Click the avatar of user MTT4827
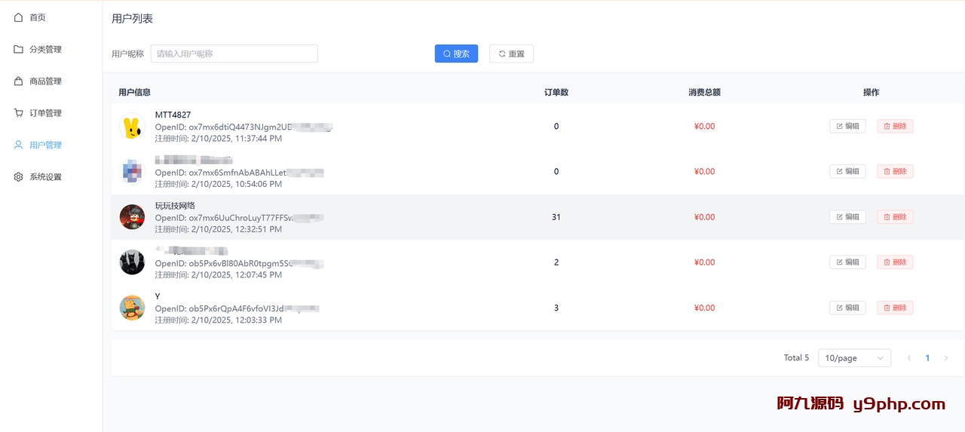965x432 pixels. [133, 127]
